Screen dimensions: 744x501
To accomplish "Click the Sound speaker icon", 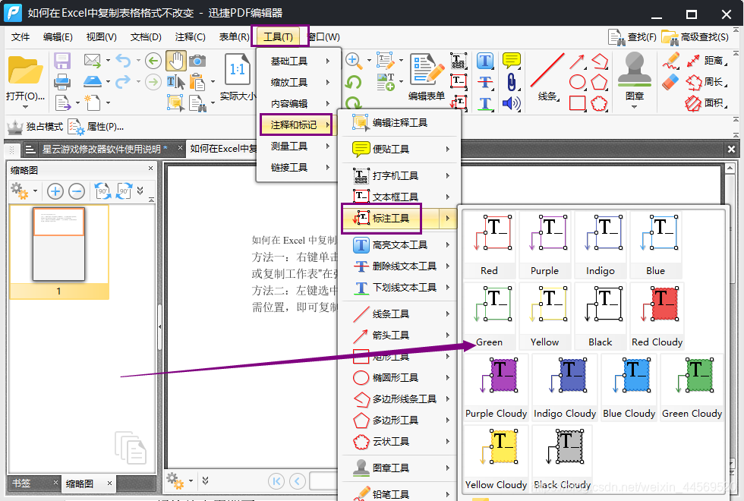I will [511, 103].
